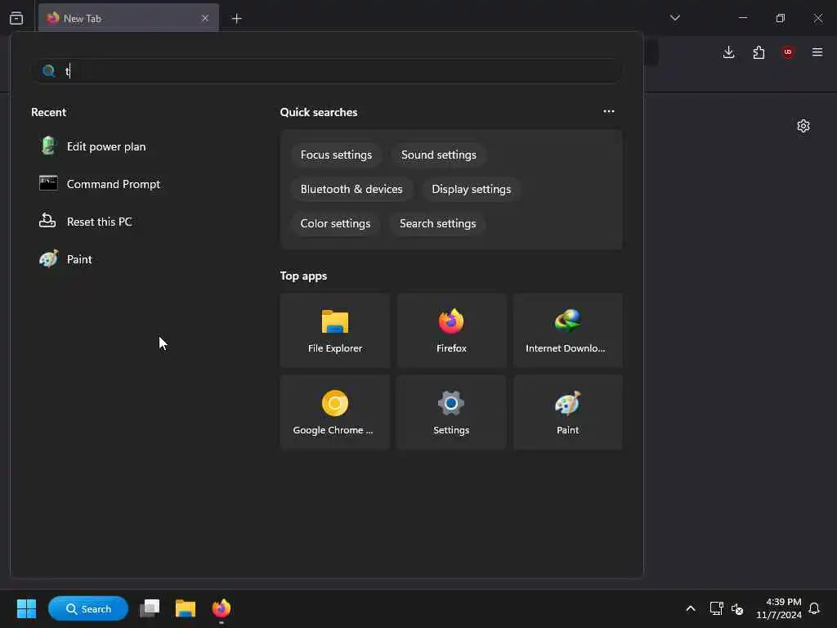Select Search settings quick search

coord(438,223)
